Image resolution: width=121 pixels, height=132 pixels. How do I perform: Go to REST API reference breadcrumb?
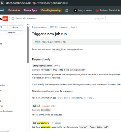(59, 27)
